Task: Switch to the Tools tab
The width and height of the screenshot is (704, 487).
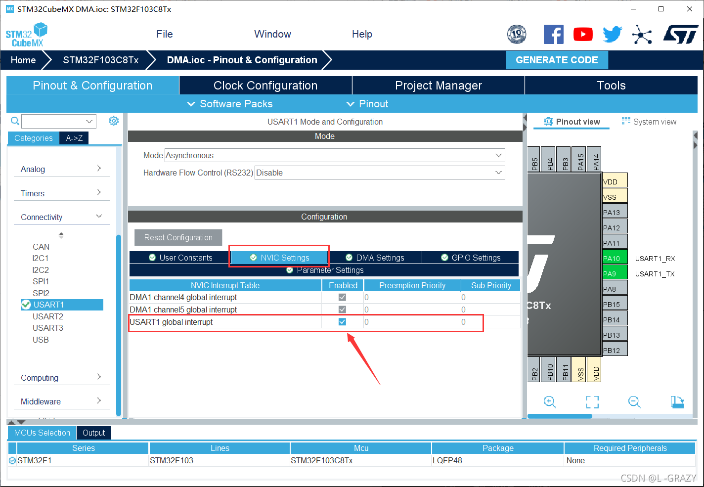Action: pyautogui.click(x=611, y=85)
